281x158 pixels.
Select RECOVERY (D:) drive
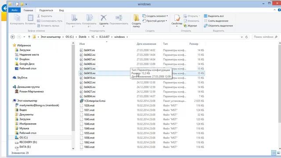pos(28,142)
